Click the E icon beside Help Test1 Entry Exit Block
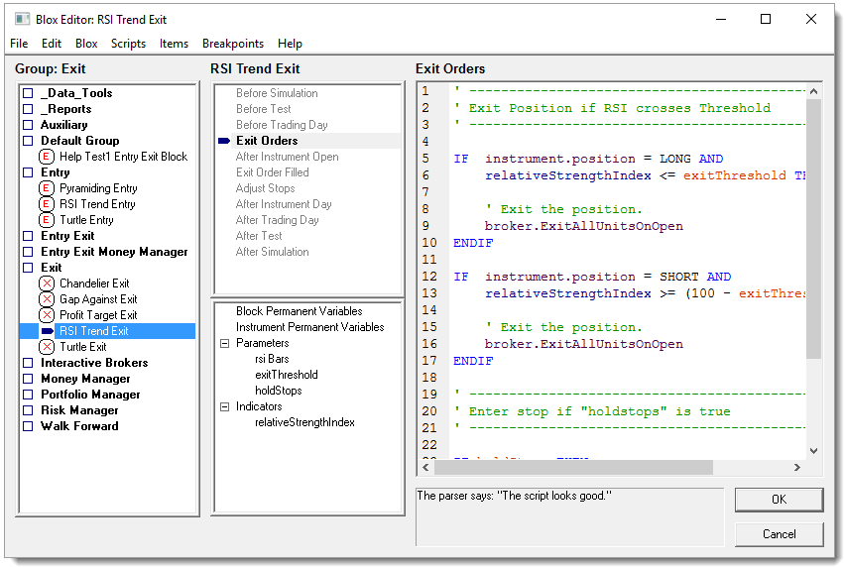 pos(47,157)
